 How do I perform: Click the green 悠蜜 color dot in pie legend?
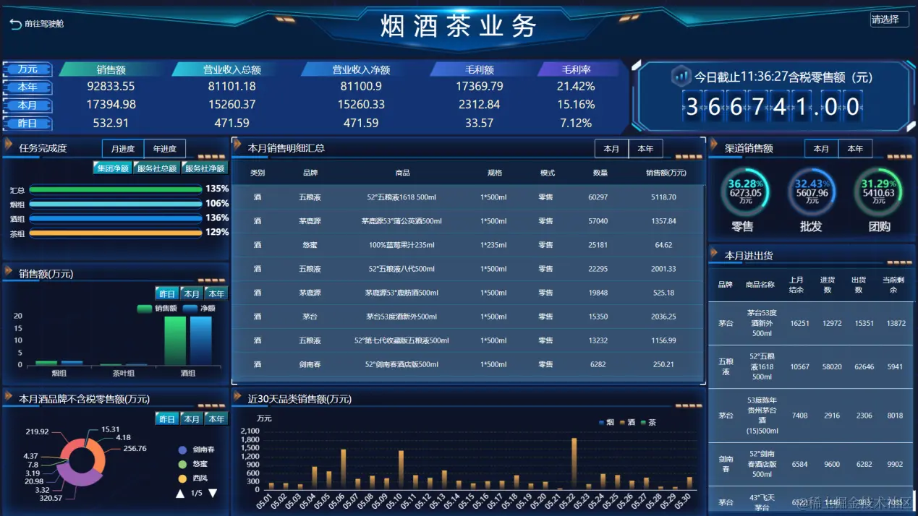[182, 463]
